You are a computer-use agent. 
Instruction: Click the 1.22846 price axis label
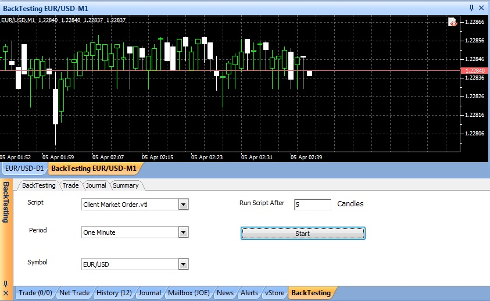point(475,59)
